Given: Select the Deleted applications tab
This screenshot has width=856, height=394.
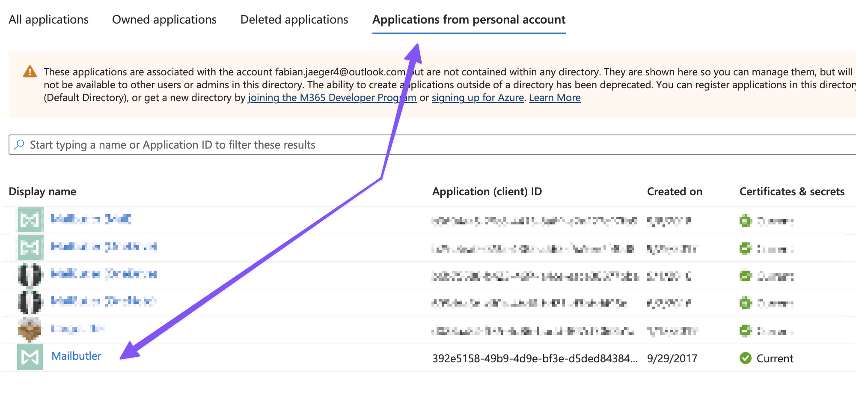Looking at the screenshot, I should coord(294,20).
